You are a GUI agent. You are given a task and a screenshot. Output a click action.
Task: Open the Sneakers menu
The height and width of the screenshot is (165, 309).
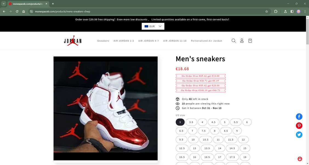(103, 41)
